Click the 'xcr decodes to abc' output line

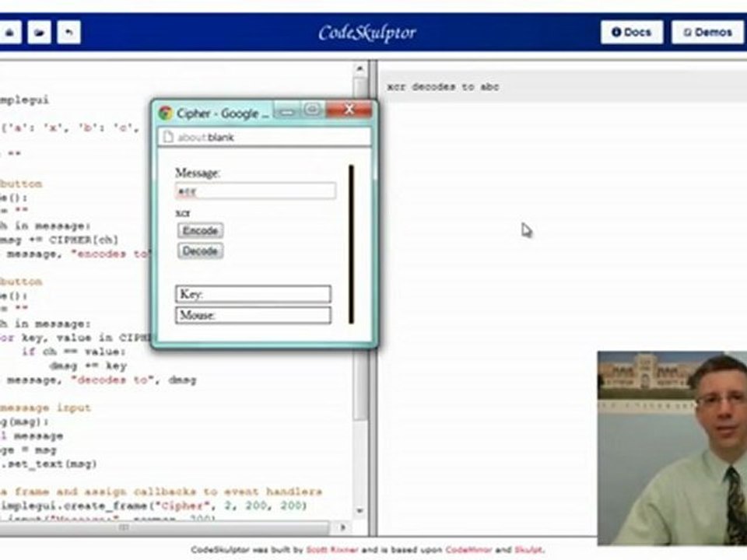pyautogui.click(x=443, y=86)
